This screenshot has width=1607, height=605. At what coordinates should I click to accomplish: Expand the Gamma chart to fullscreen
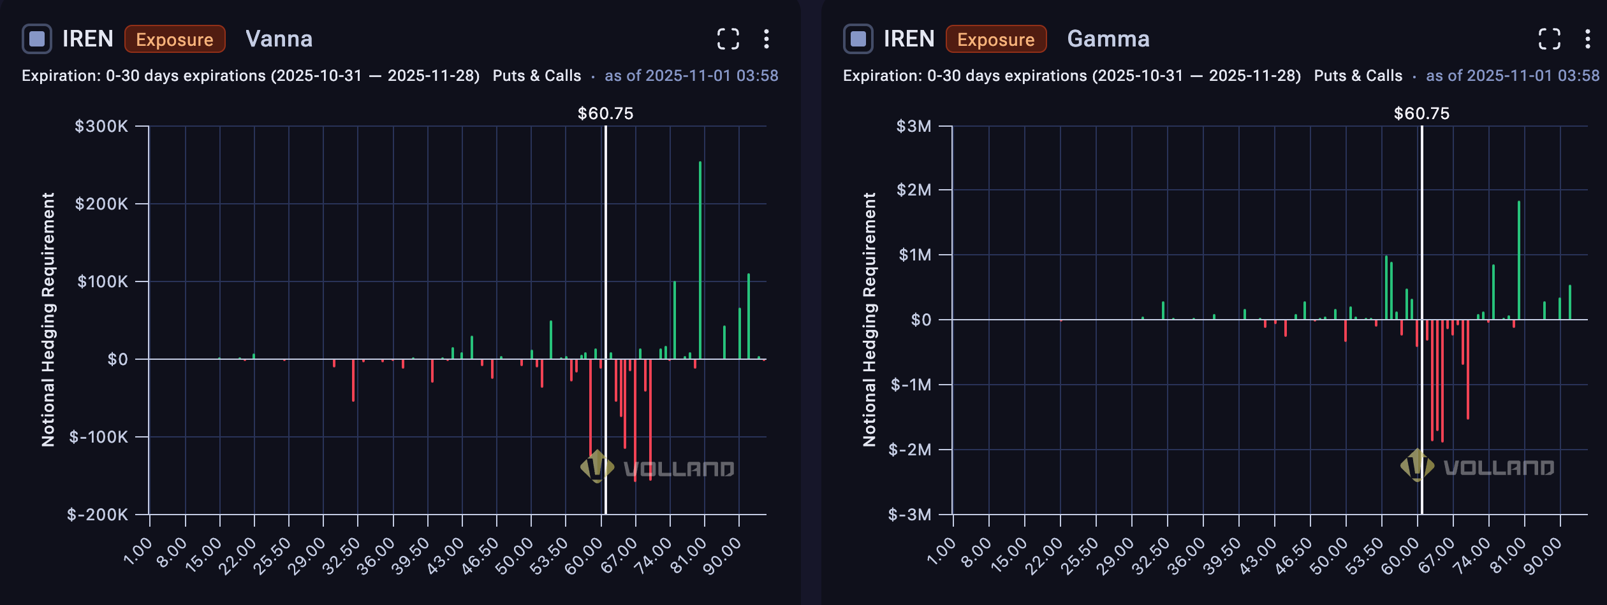pos(1550,39)
